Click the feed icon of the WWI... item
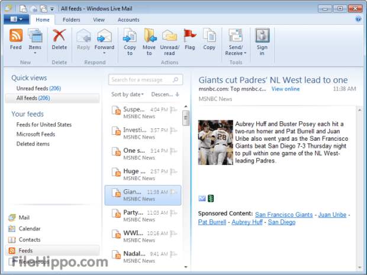Screen dimensions: 367x275 click(x=117, y=234)
